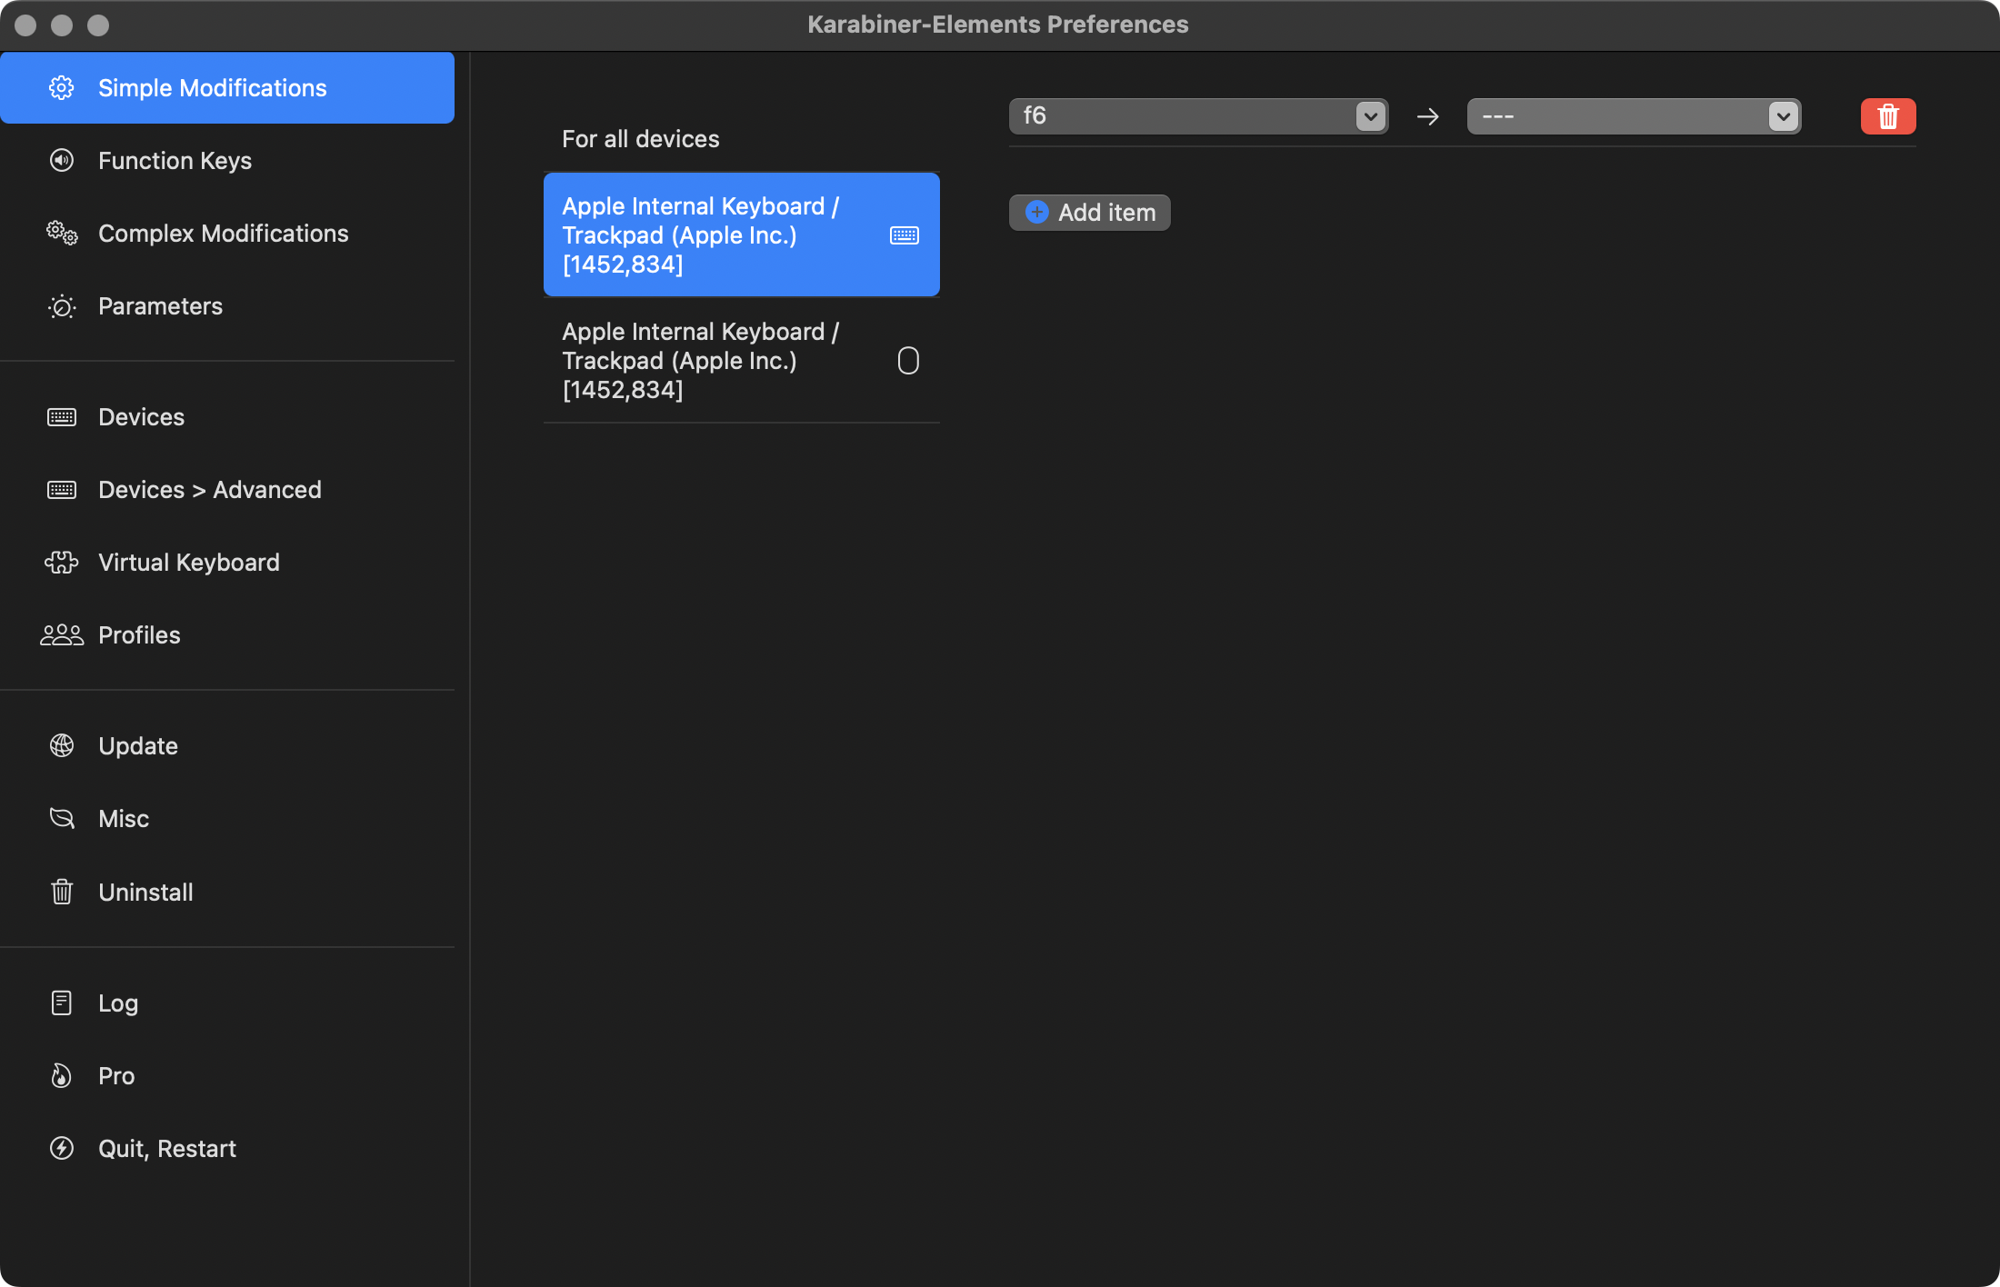2000x1287 pixels.
Task: Click the Pro flame icon
Action: pyautogui.click(x=60, y=1075)
